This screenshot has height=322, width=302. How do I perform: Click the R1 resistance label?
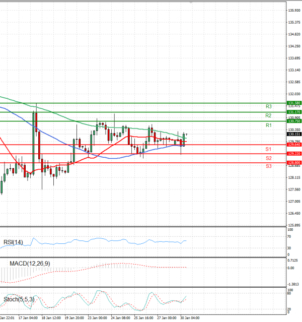pos(269,125)
